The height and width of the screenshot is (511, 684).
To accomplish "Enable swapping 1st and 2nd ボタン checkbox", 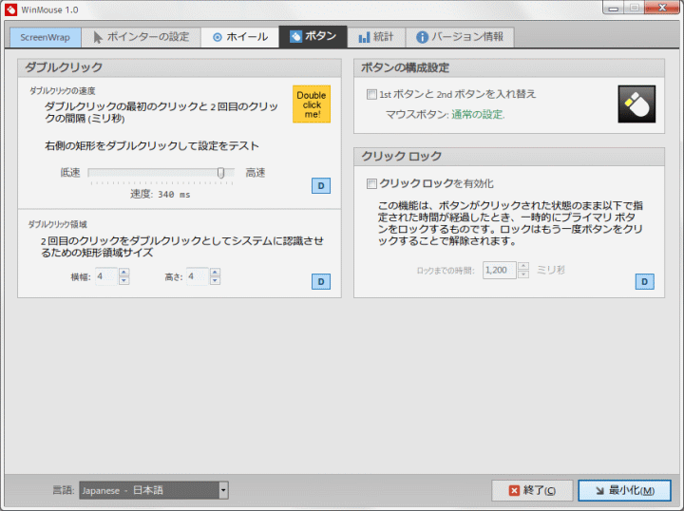I will click(371, 94).
